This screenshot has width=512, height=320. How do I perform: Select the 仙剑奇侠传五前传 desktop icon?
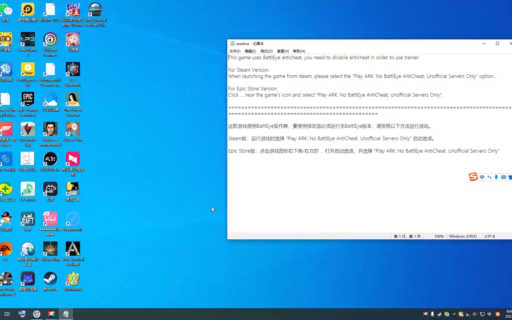click(x=73, y=15)
